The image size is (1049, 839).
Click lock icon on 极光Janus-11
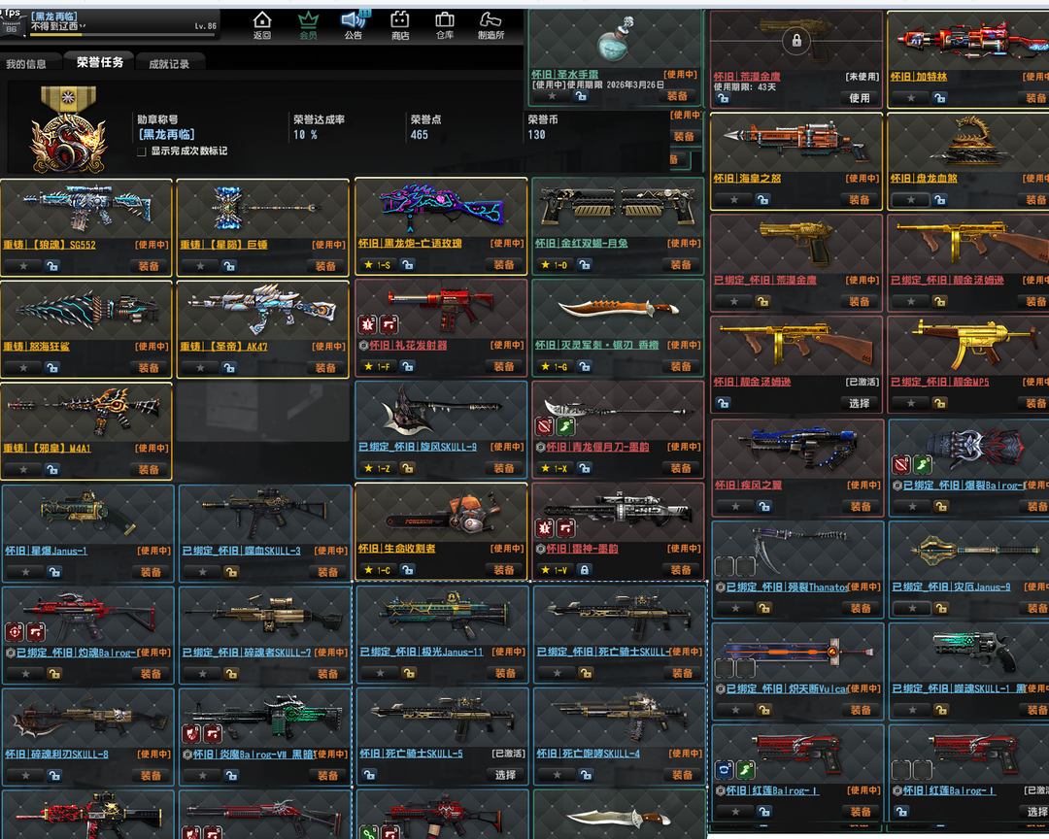click(408, 673)
